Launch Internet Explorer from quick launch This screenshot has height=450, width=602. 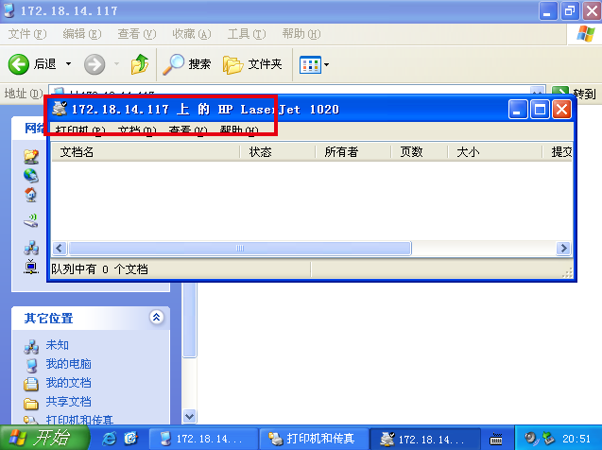pyautogui.click(x=109, y=438)
